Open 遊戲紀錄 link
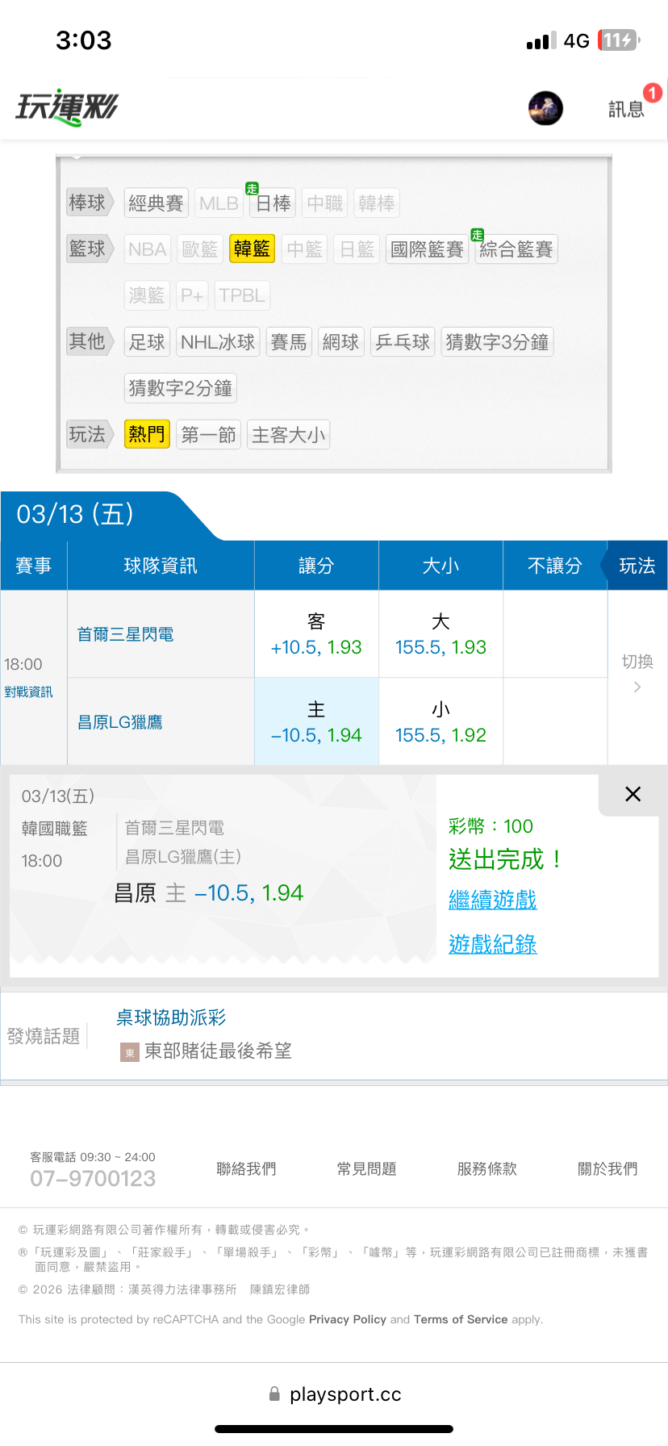The width and height of the screenshot is (668, 1446). point(492,944)
